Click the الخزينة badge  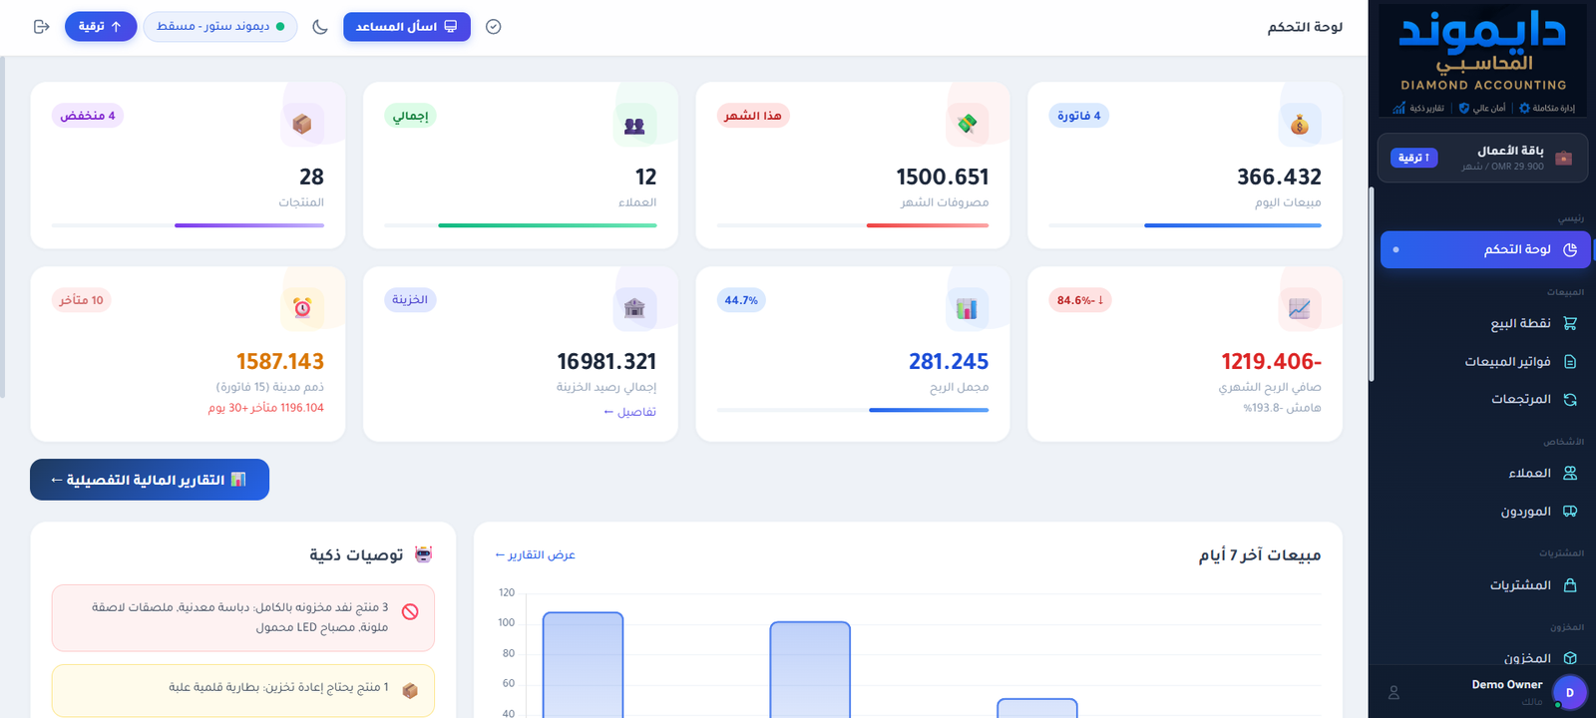point(410,300)
